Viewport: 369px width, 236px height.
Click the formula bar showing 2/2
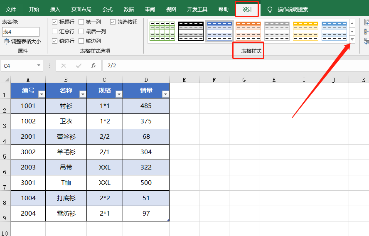[235, 66]
